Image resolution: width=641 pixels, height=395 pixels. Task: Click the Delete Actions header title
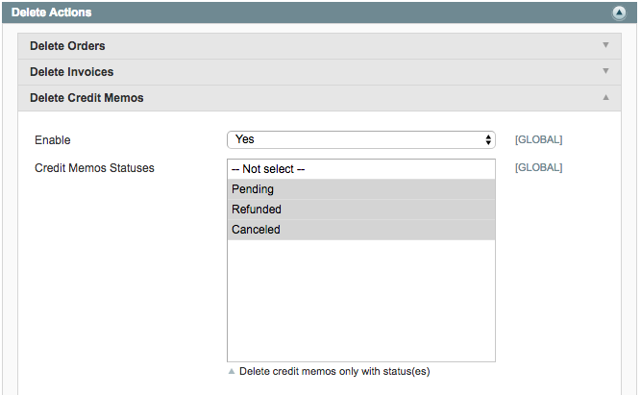point(52,12)
